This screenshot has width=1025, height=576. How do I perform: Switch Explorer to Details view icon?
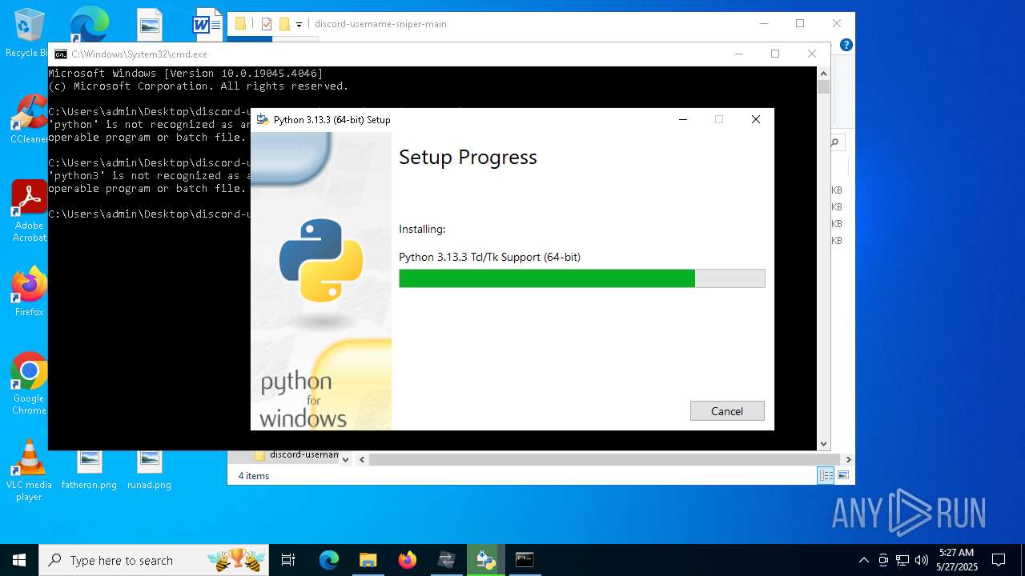(826, 476)
